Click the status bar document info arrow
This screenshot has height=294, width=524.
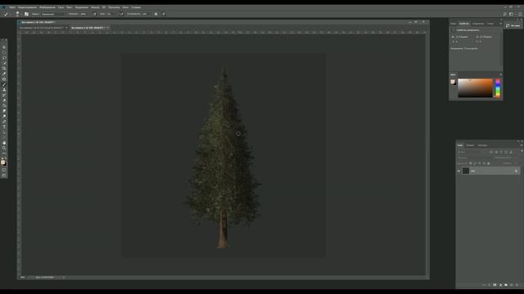tap(64, 277)
